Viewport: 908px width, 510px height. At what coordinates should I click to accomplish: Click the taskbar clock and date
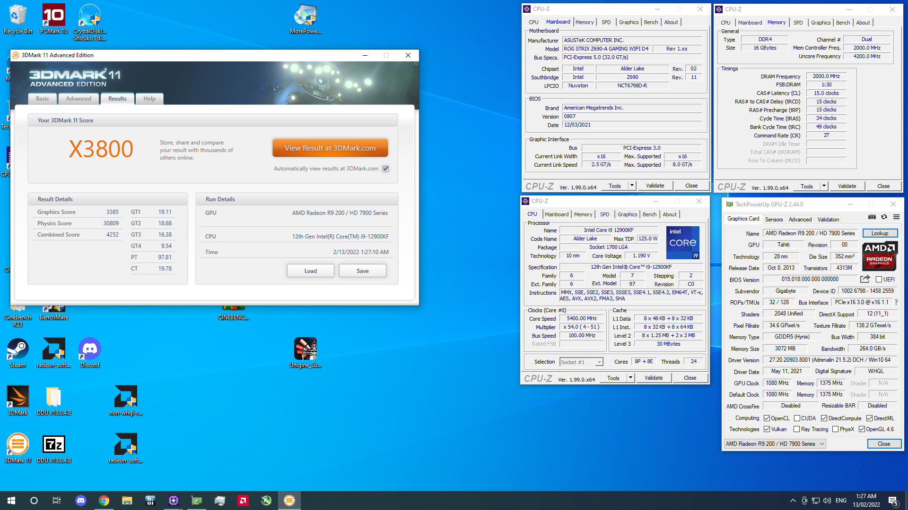[x=866, y=501]
